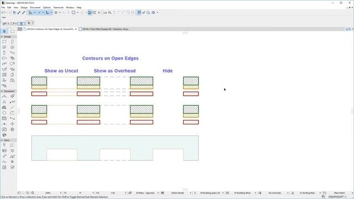Open the grid snap dropdown arrow
Screen dimensions: 354x199
click(x=60, y=13)
